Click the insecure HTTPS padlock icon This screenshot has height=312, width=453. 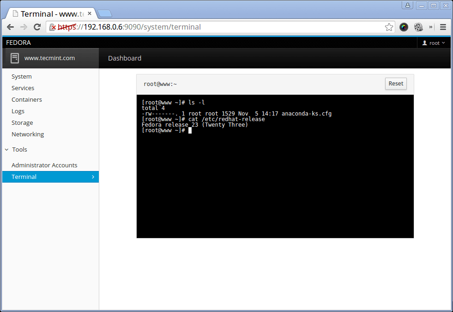click(53, 27)
